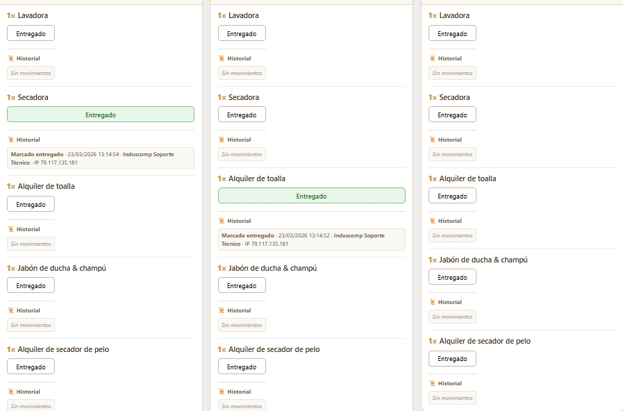Click the Historial icon under Secadora, middle column

222,140
